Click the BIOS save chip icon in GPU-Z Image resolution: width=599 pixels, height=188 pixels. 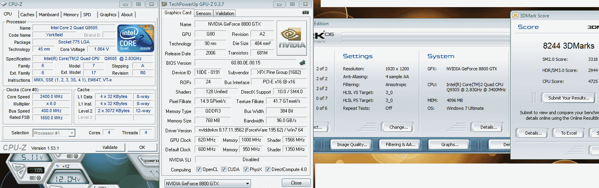pos(302,62)
